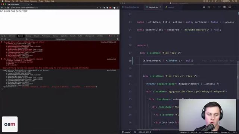Open errors and warnings problems count
This screenshot has height=134, width=239.
145,133
